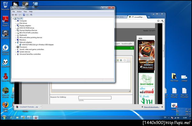
Task: Click the Reason for Editing field
Action: [x=95, y=98]
